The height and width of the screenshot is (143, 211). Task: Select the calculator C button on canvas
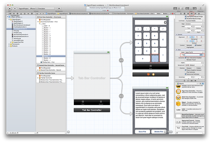click(163, 39)
